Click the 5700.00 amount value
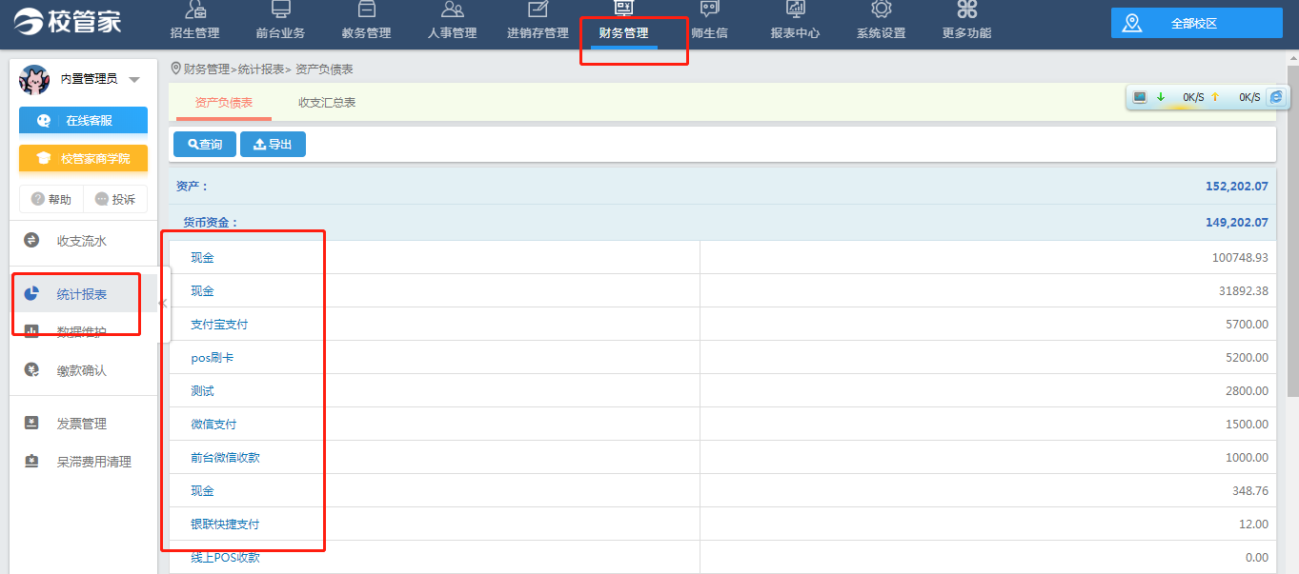This screenshot has height=574, width=1299. tap(1247, 325)
